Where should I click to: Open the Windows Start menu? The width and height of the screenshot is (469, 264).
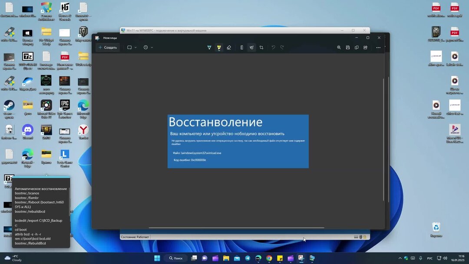[157, 258]
